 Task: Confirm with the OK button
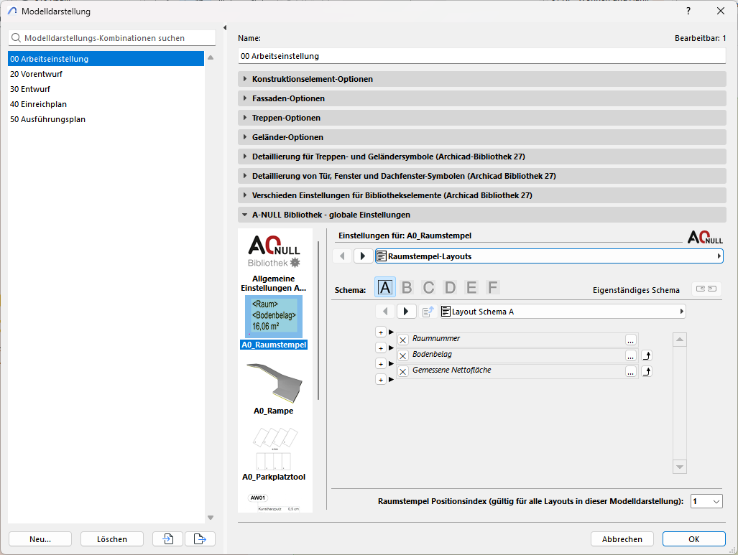[693, 539]
